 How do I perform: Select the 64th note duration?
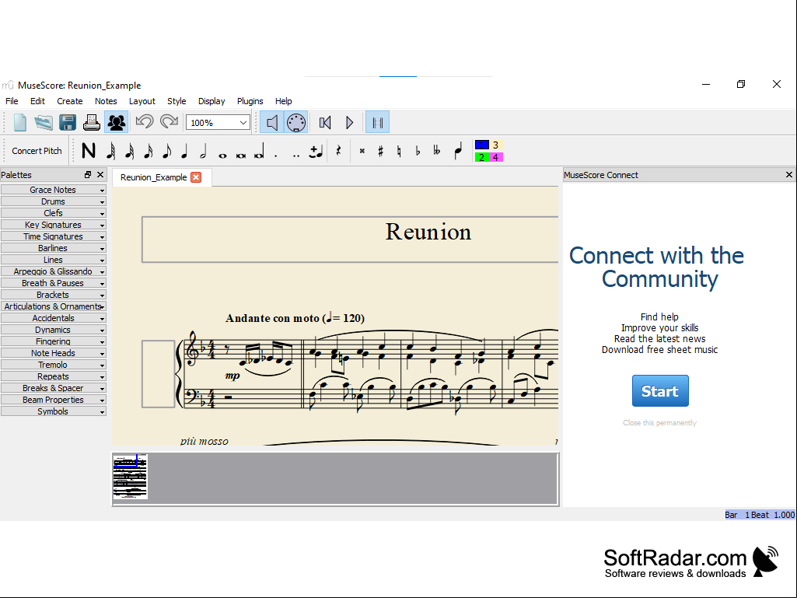111,151
